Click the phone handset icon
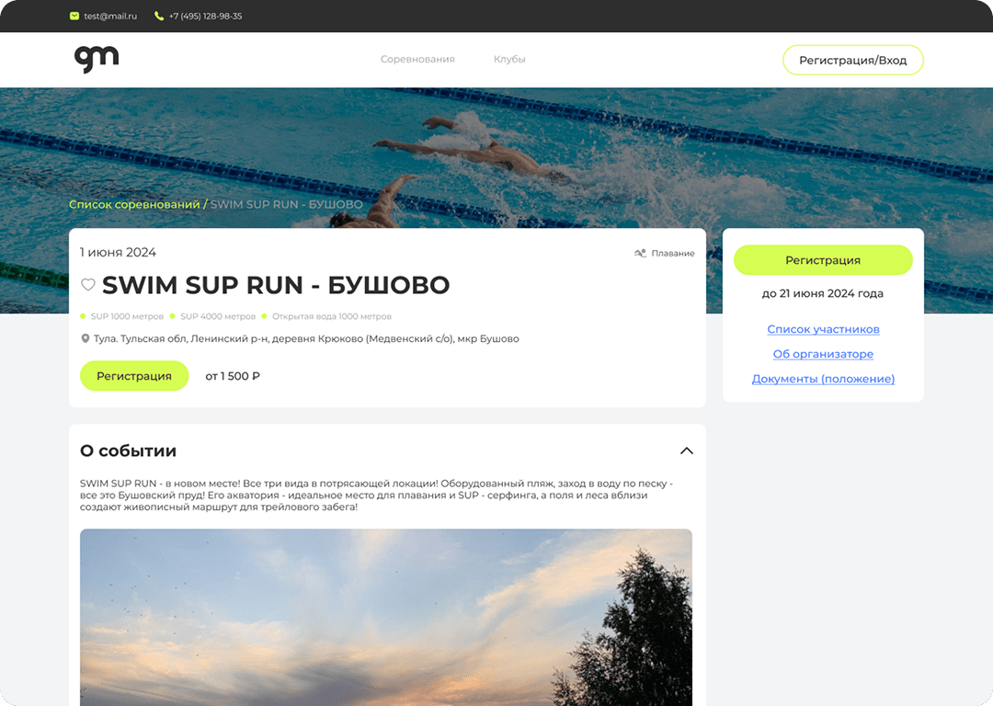The height and width of the screenshot is (706, 993). (x=159, y=16)
